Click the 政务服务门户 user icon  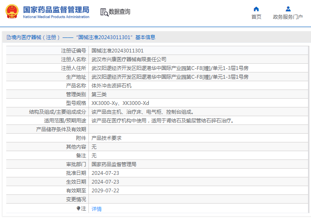(288, 9)
